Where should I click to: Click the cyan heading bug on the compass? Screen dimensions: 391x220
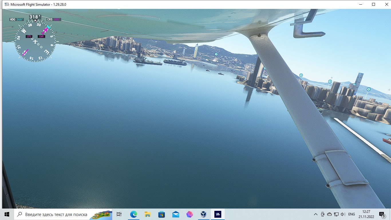click(49, 27)
